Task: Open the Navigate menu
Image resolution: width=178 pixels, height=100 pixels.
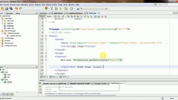Action: pyautogui.click(x=24, y=5)
